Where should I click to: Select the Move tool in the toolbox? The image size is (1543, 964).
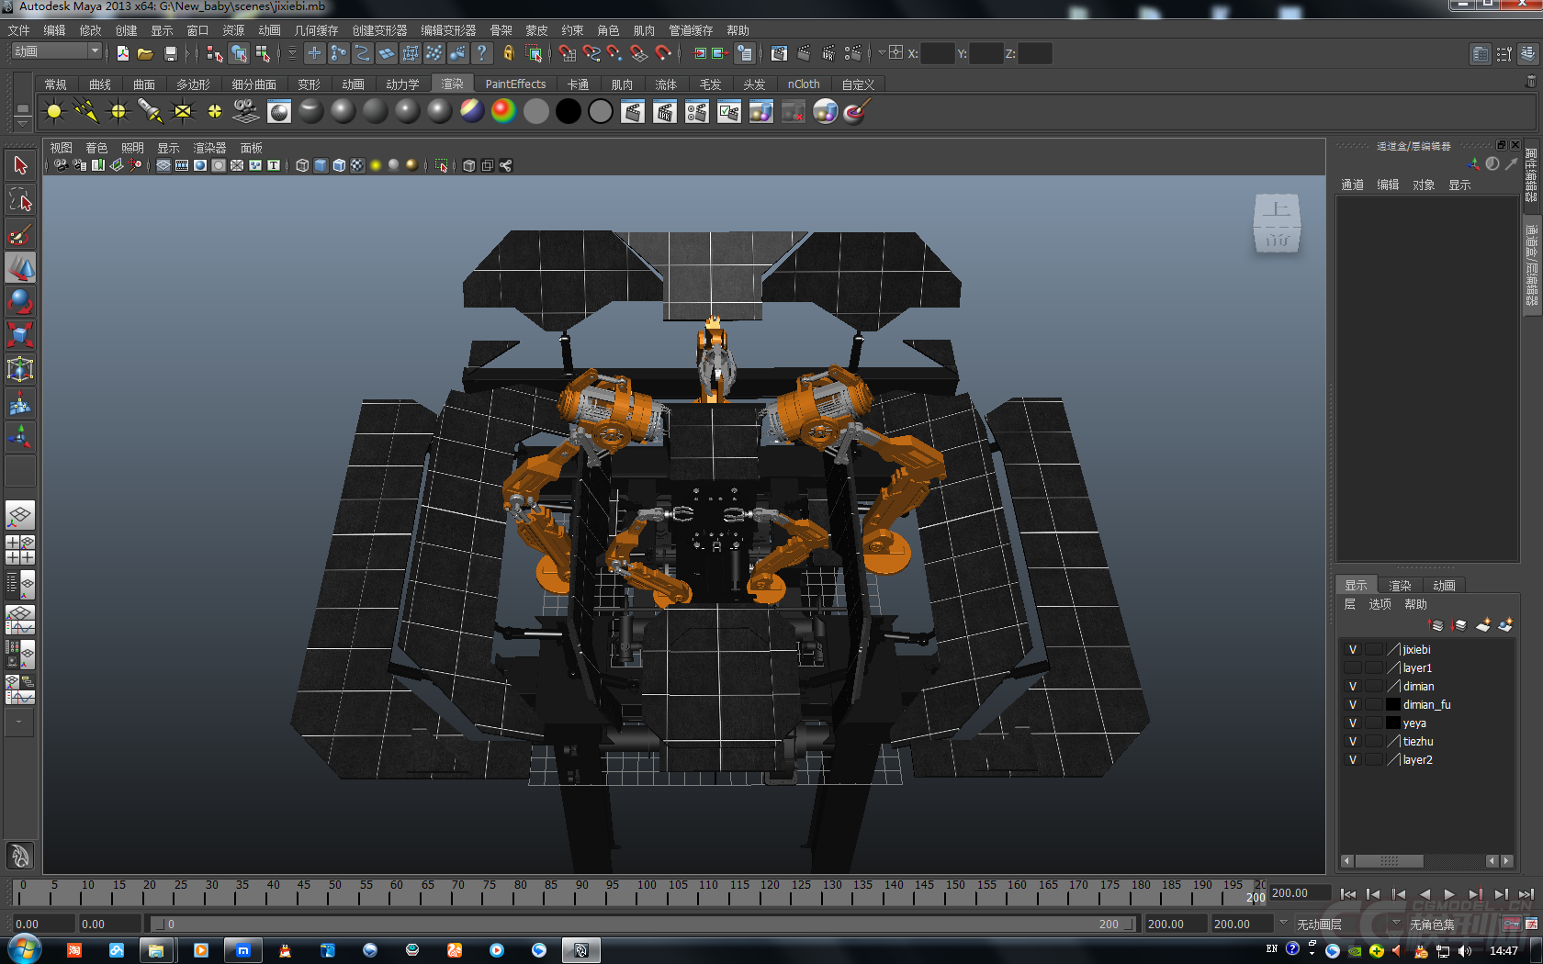20,268
